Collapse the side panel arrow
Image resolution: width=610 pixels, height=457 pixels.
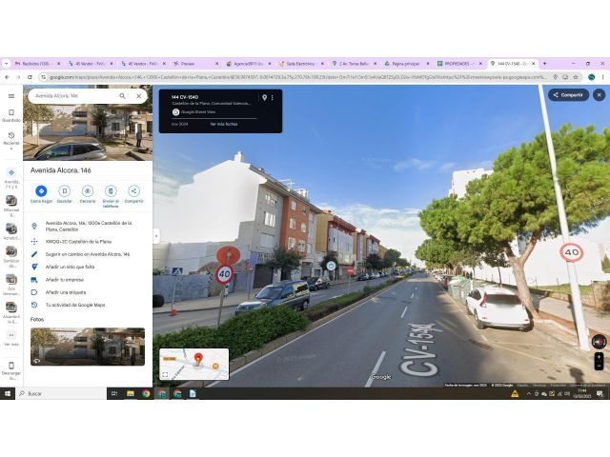(x=156, y=236)
